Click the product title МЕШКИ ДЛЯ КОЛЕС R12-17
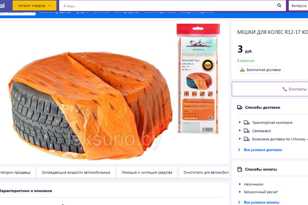Image resolution: width=308 pixels, height=205 pixels. pos(273,32)
